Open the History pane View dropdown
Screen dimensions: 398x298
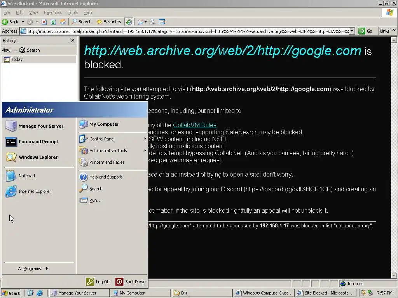click(x=9, y=50)
